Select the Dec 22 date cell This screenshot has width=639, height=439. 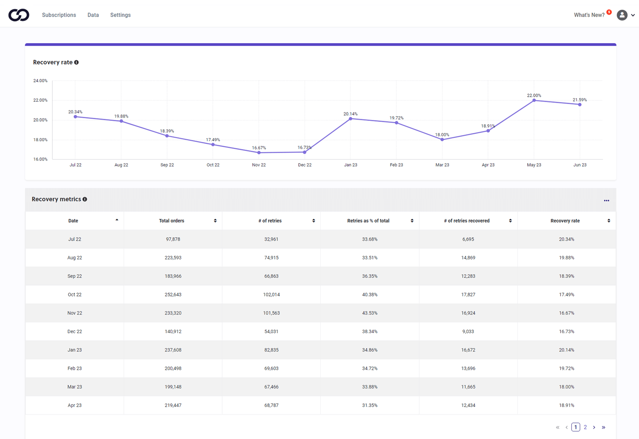pyautogui.click(x=74, y=332)
